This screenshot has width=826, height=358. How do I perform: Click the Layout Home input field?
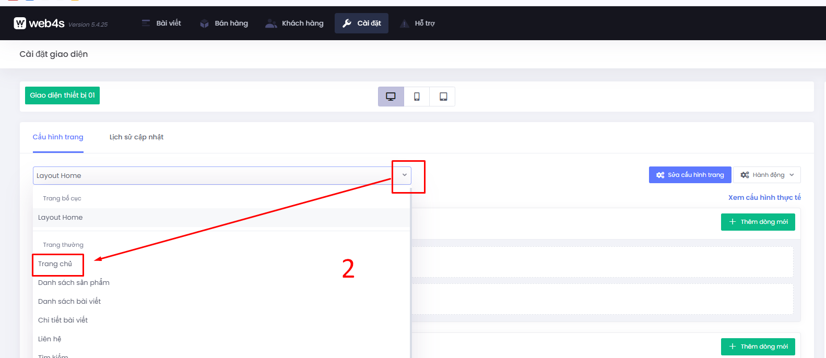point(209,176)
